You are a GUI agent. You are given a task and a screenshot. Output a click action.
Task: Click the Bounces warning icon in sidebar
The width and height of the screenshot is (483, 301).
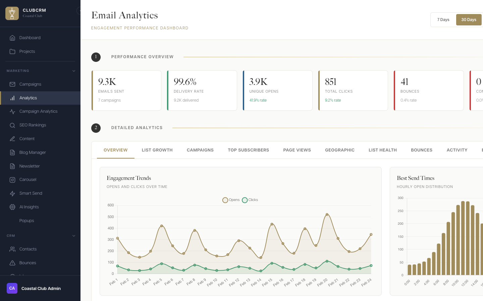12,263
